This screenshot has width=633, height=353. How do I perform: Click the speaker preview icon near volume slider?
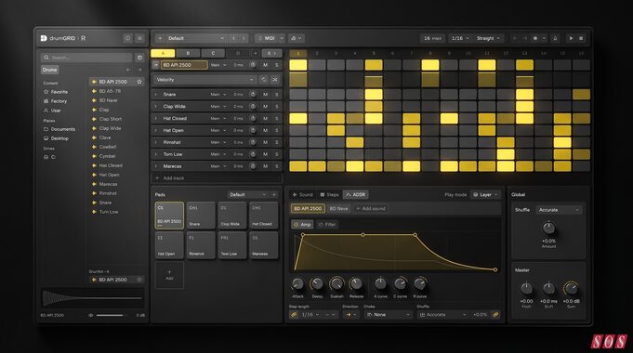pos(91,315)
